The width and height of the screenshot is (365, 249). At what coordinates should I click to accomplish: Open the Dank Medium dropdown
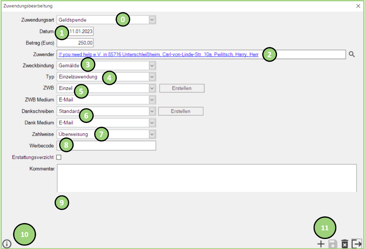(x=152, y=123)
